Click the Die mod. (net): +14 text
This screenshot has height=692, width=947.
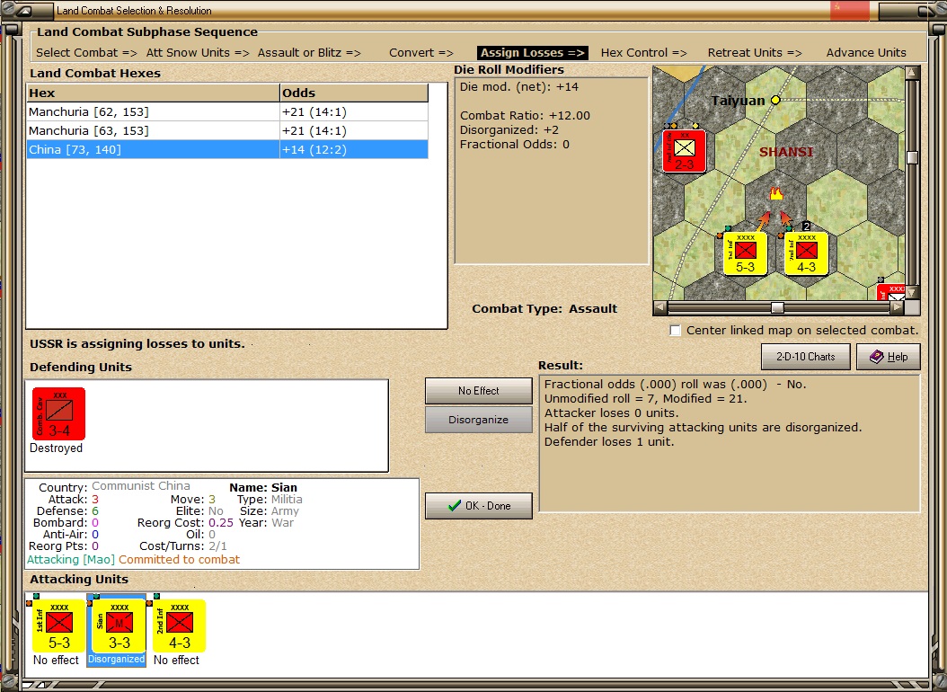[x=518, y=87]
